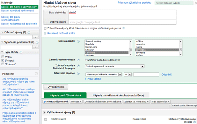Screen dimensions: 197x124
Task: Click Odhadnúť návštevnosť z vyhľadávania button
Action: tap(103, 102)
